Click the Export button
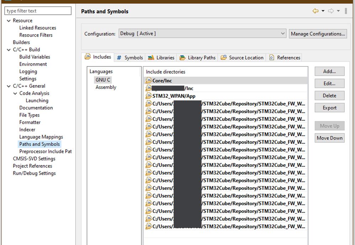Viewport: 355px width, 245px height. (329, 108)
